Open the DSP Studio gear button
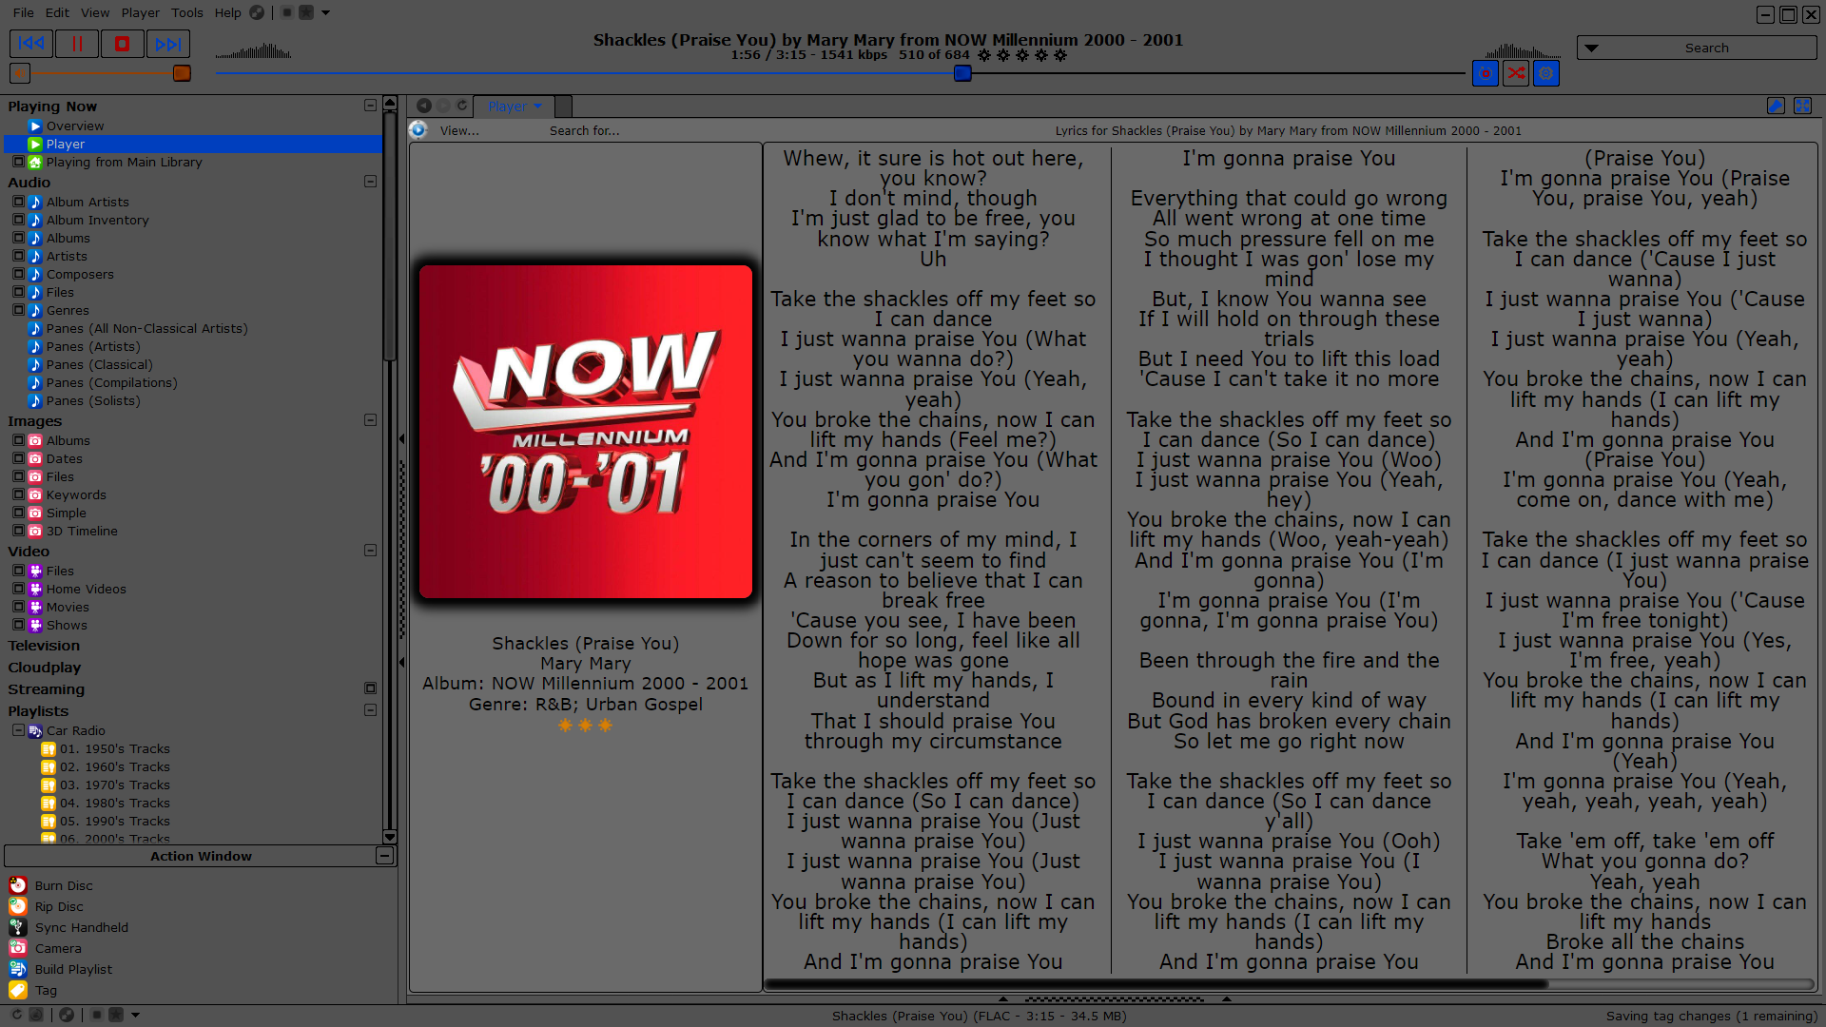The height and width of the screenshot is (1027, 1826). point(1546,73)
